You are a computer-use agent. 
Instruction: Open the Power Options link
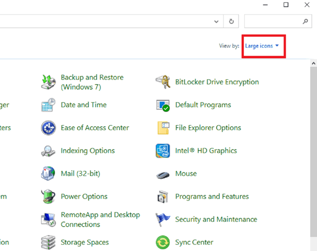(x=84, y=197)
